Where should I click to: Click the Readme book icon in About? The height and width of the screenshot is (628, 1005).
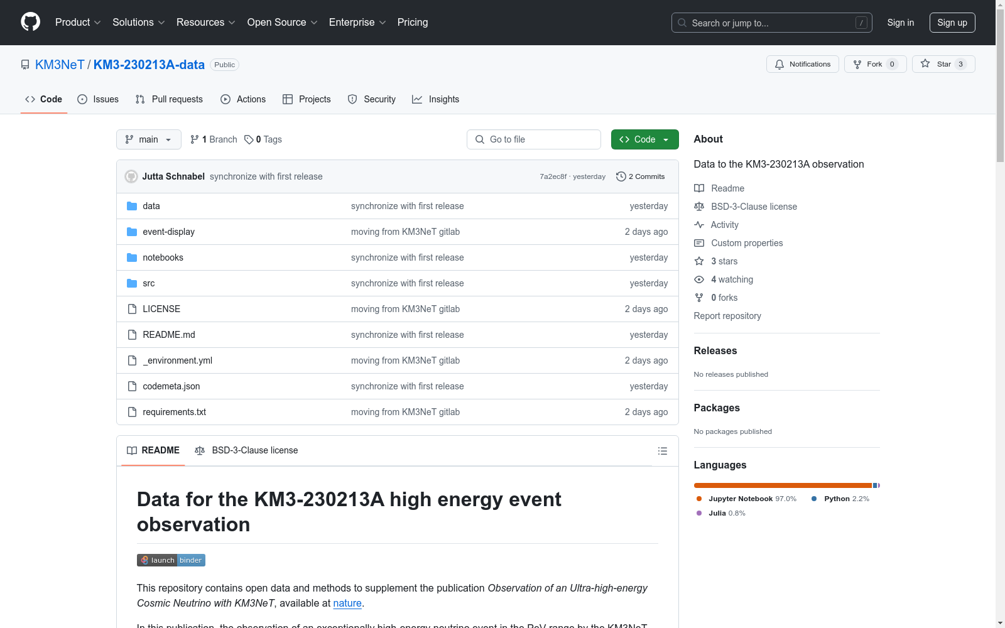point(699,188)
